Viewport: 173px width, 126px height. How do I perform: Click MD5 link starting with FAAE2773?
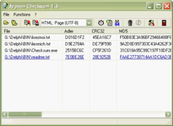click(x=145, y=57)
